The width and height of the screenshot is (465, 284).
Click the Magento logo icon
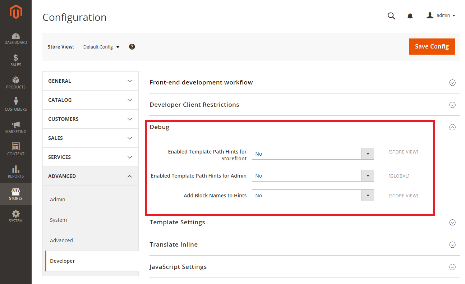click(16, 12)
